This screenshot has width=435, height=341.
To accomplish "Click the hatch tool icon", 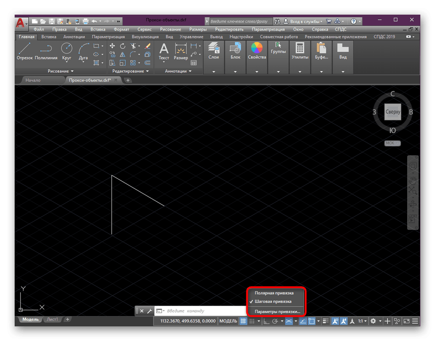I will coord(96,63).
